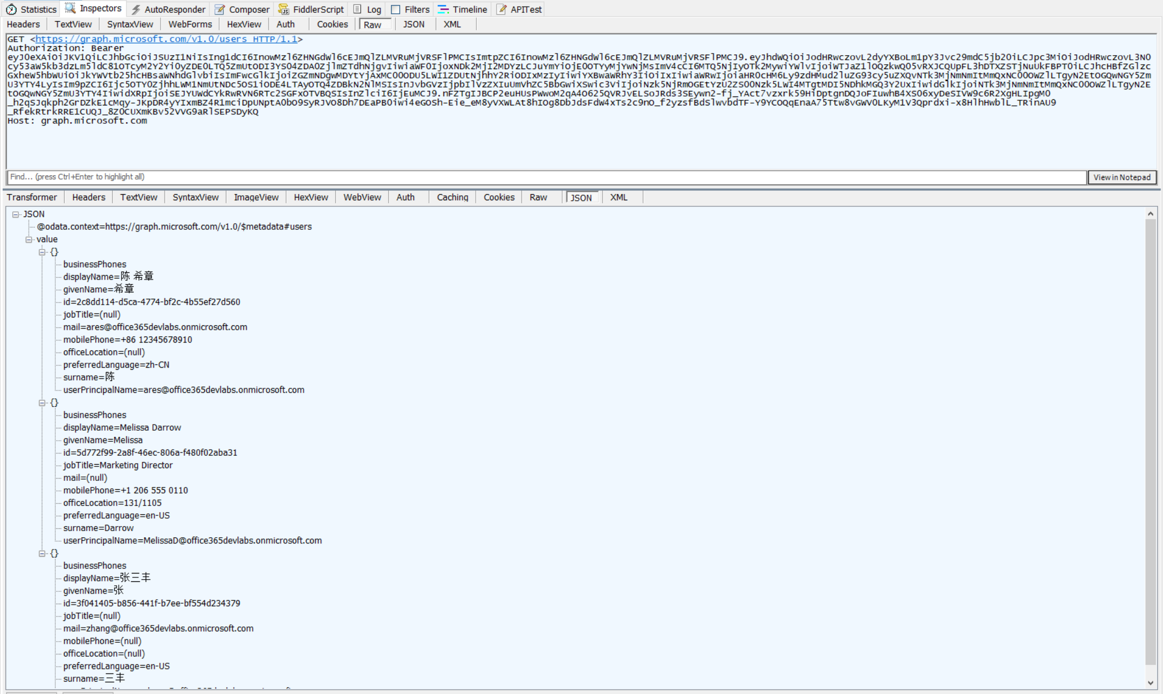Click the APITest icon
This screenshot has height=694, width=1163.
(x=501, y=9)
